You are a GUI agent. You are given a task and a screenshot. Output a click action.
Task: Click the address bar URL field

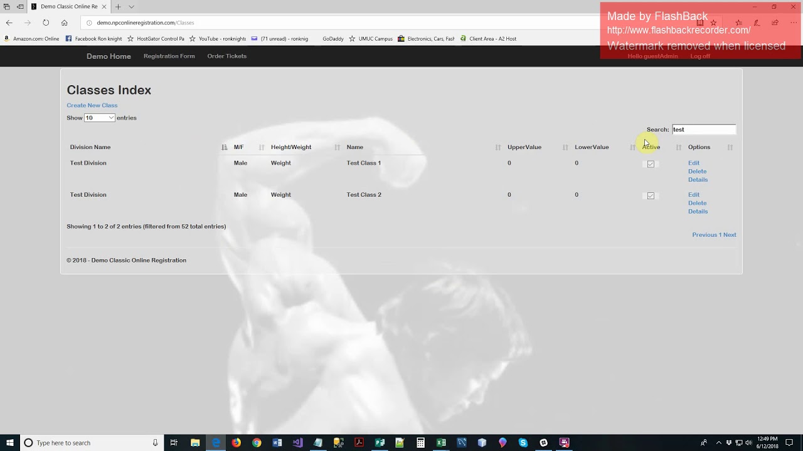pyautogui.click(x=339, y=23)
